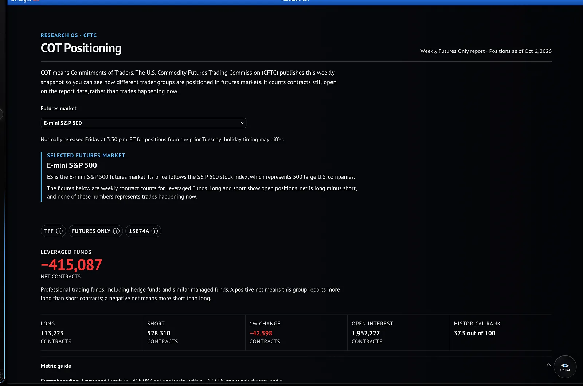Image resolution: width=583 pixels, height=386 pixels.
Task: Click the NET CONTRACTS label
Action: 60,277
